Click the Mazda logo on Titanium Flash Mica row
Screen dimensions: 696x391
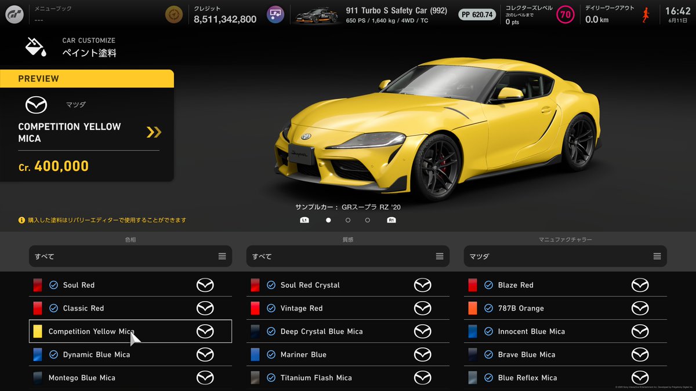422,378
